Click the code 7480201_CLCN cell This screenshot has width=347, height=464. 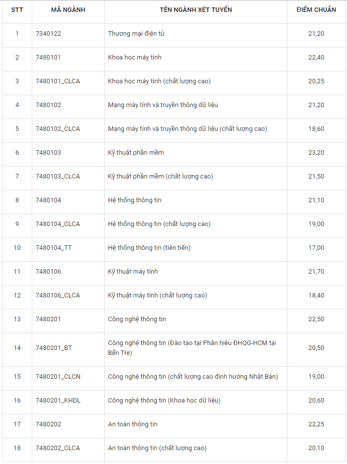pyautogui.click(x=58, y=377)
